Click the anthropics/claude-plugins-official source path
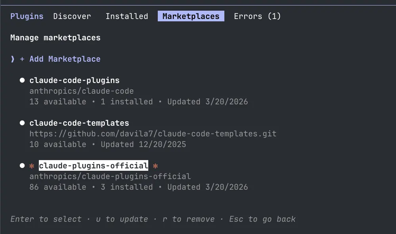The image size is (396, 234). click(110, 176)
